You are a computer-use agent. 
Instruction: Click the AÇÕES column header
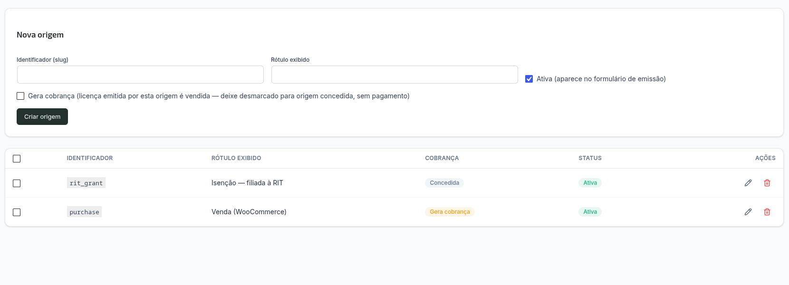[765, 158]
